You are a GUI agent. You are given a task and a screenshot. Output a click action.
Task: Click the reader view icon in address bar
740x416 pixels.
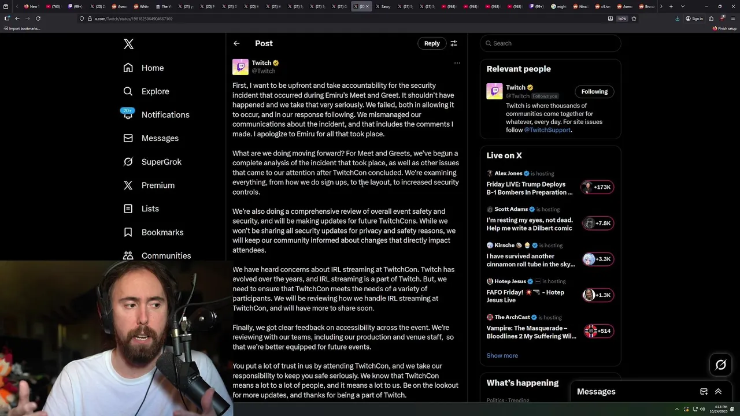coord(610,18)
